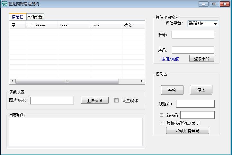The width and height of the screenshot is (232, 155).
Task: Close the 艺龙网账号注册机 window
Action: (x=225, y=4)
